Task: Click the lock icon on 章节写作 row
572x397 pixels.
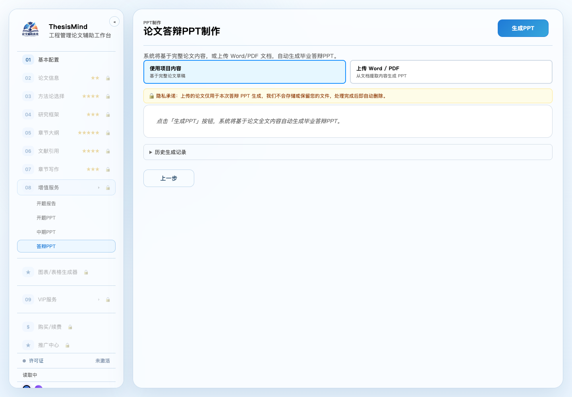Action: 108,170
